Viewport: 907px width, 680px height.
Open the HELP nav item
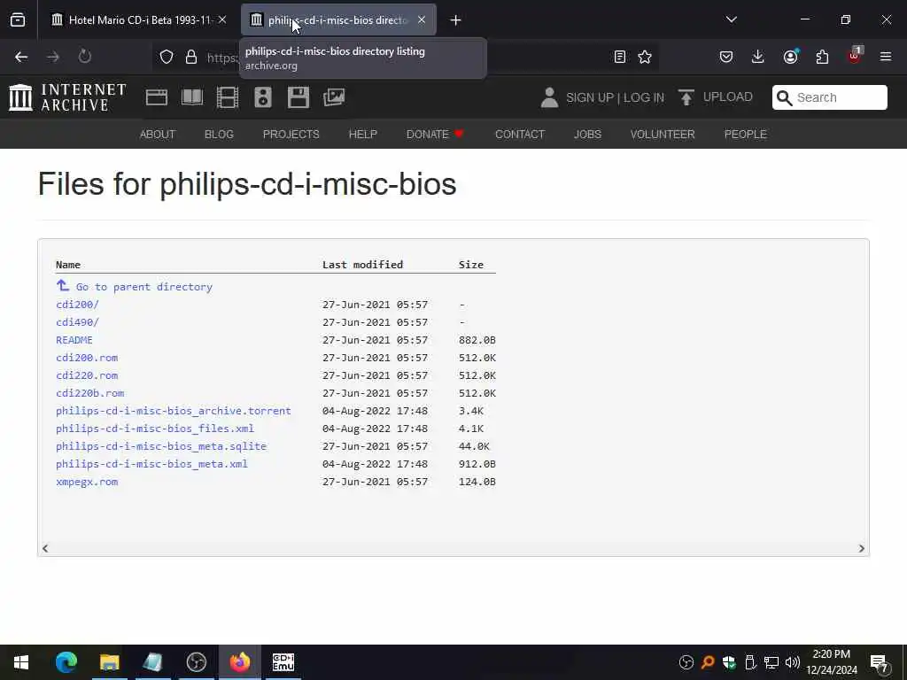[x=362, y=135]
